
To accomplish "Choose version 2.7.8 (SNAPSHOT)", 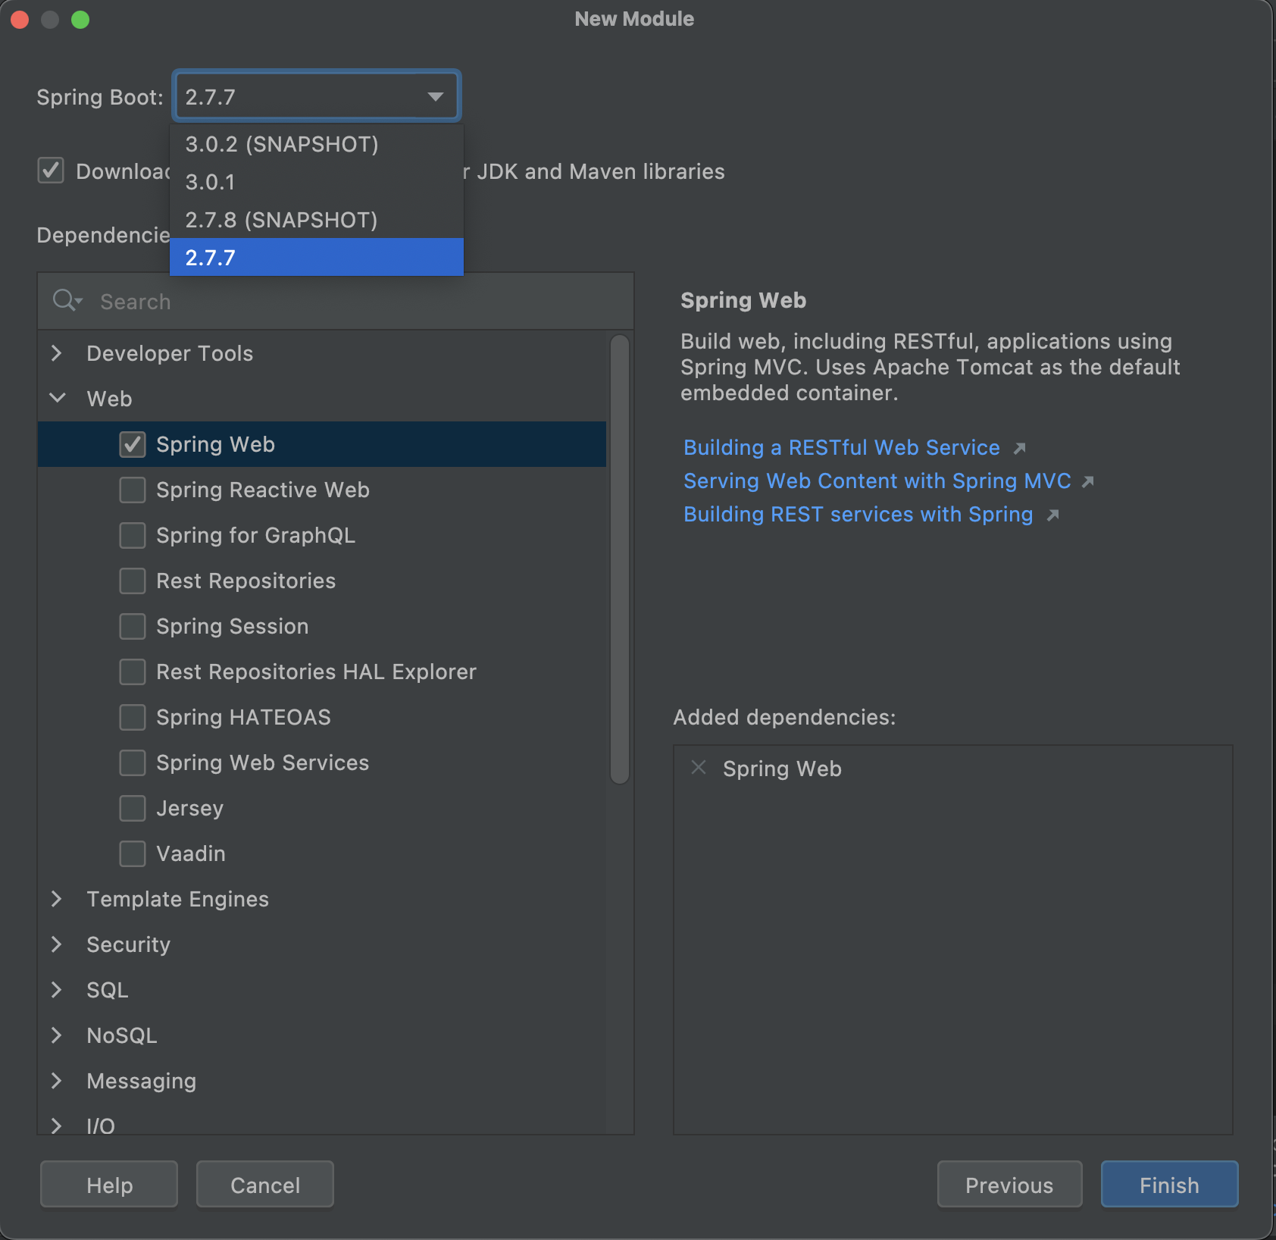I will pyautogui.click(x=317, y=220).
